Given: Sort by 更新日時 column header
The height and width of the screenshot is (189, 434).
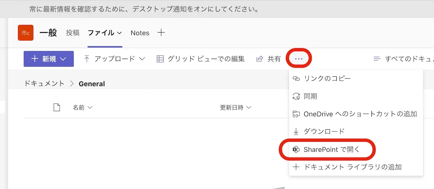Looking at the screenshot, I should (235, 108).
